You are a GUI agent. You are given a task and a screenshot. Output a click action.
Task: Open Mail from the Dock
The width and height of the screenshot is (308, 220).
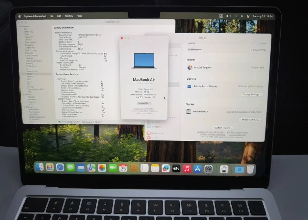[81, 168]
